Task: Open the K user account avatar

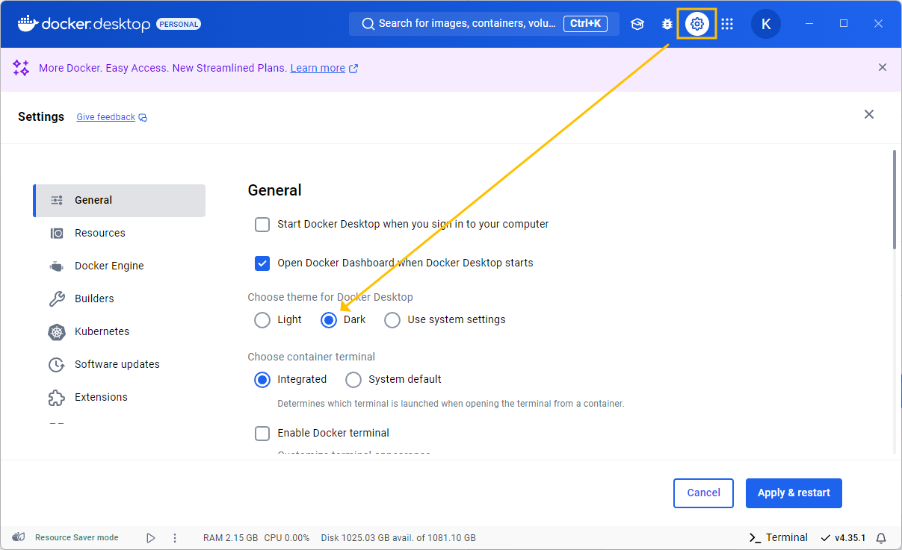Action: click(766, 24)
